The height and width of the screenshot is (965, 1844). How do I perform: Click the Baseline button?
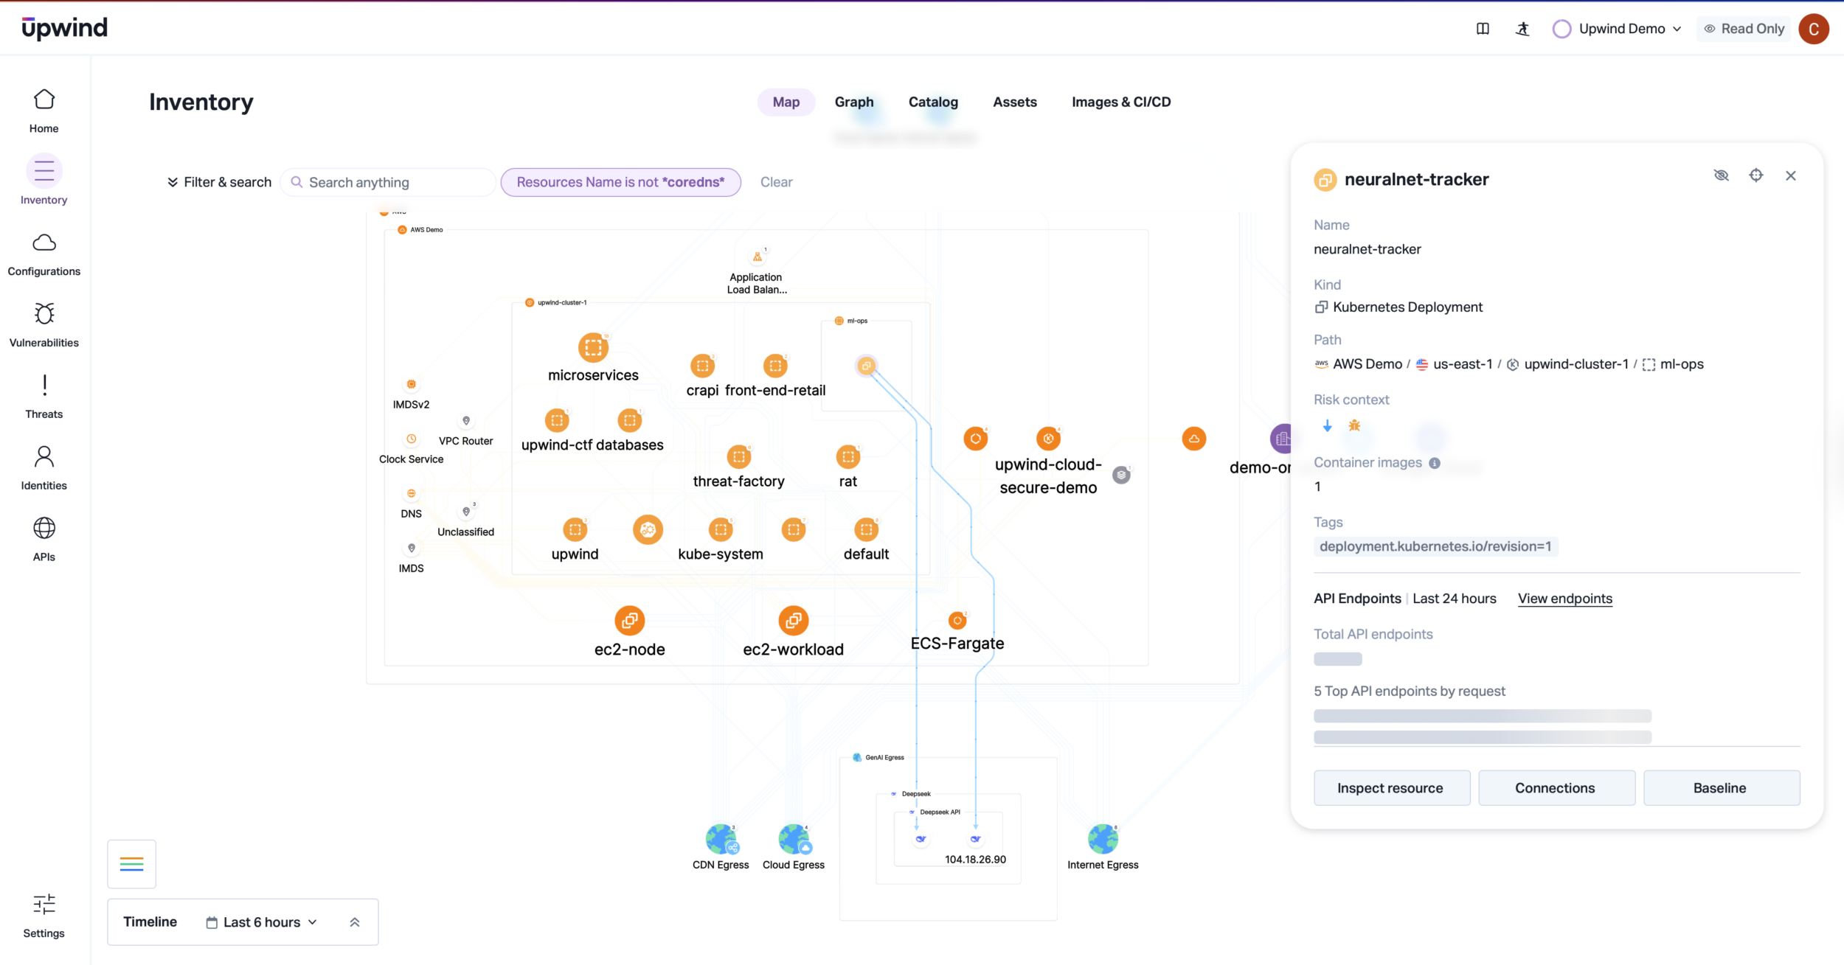pos(1722,788)
